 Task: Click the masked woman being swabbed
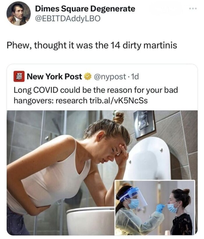click(x=181, y=212)
